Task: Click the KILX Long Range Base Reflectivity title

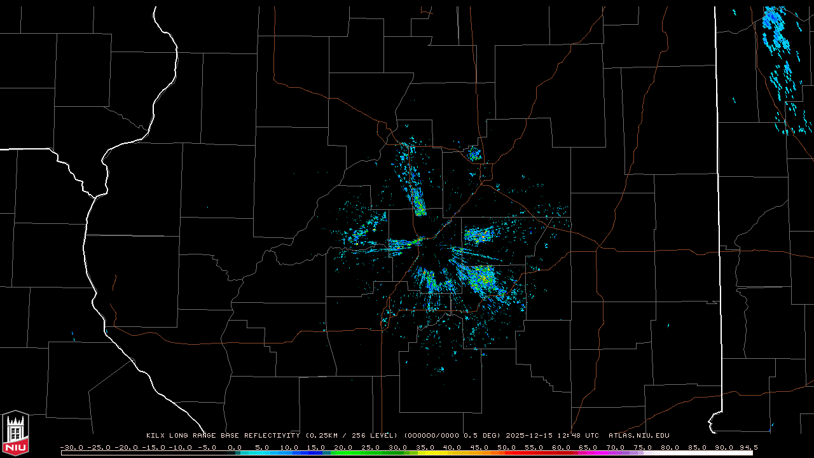Action: click(x=223, y=436)
